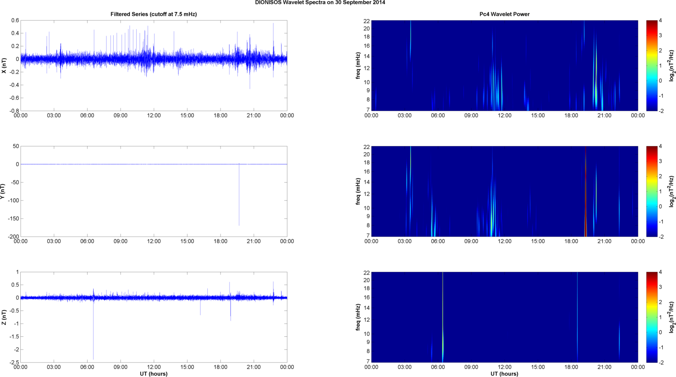Click the -200 tick on Y plot
Screen dimensions: 676x377
(13, 237)
